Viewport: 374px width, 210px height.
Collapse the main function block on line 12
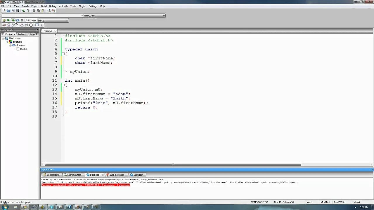(63, 85)
